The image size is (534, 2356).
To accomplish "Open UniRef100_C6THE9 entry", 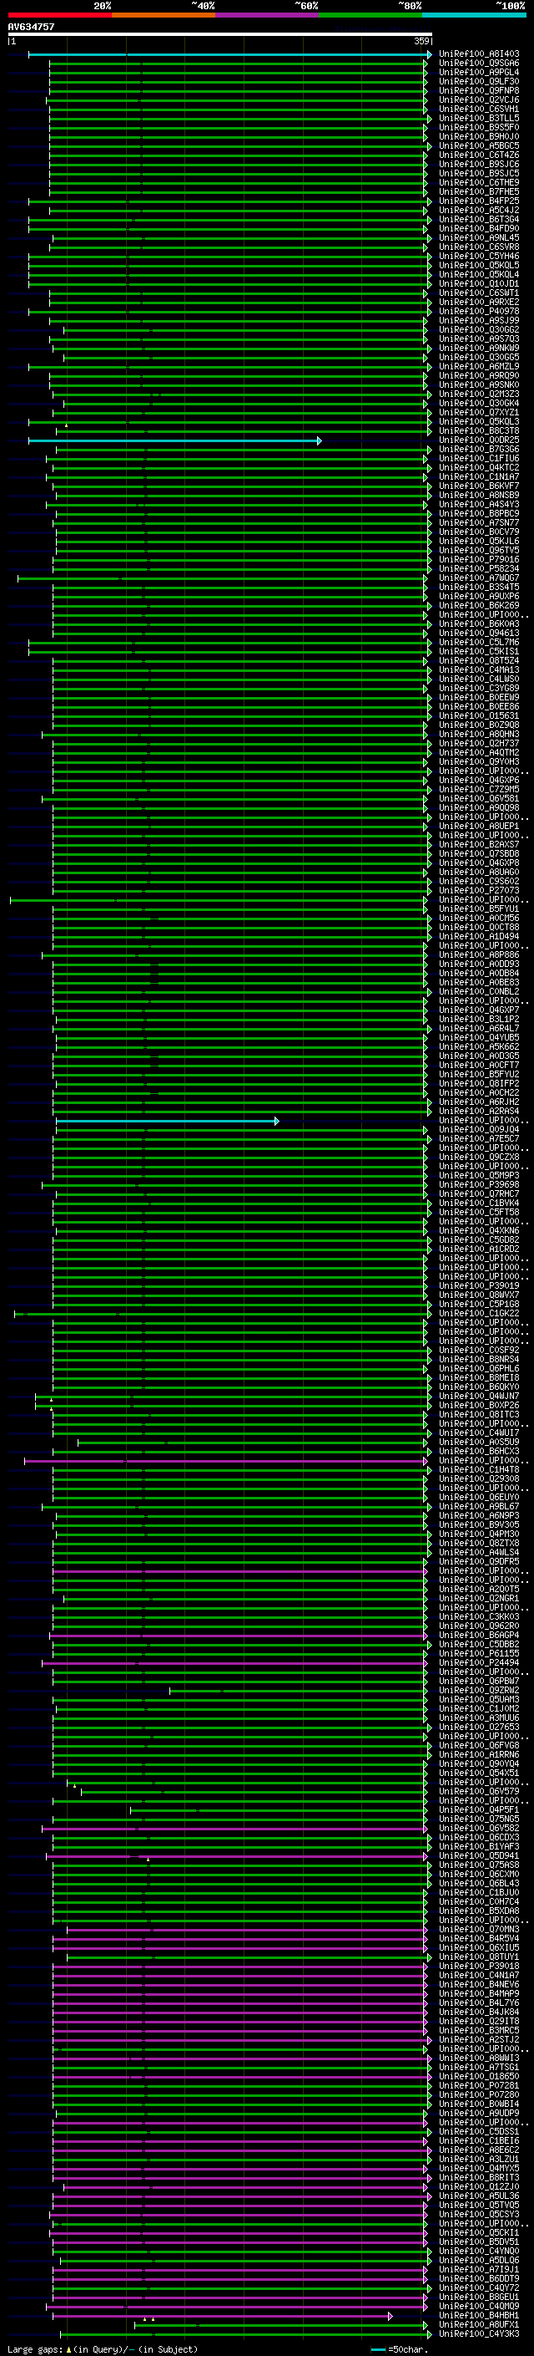I will 479,183.
